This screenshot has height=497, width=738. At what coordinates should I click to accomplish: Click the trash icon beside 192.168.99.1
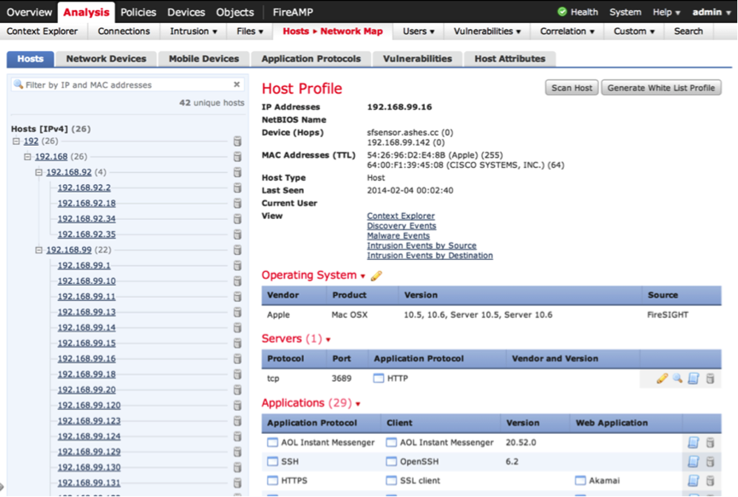(x=238, y=265)
